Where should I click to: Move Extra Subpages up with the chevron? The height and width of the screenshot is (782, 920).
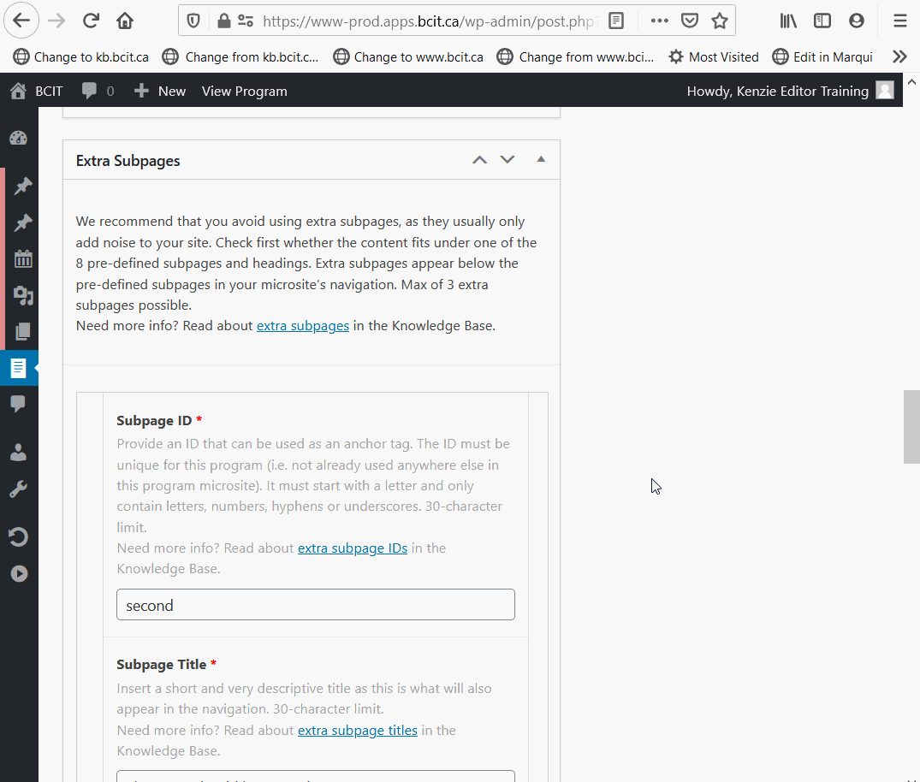pyautogui.click(x=479, y=159)
